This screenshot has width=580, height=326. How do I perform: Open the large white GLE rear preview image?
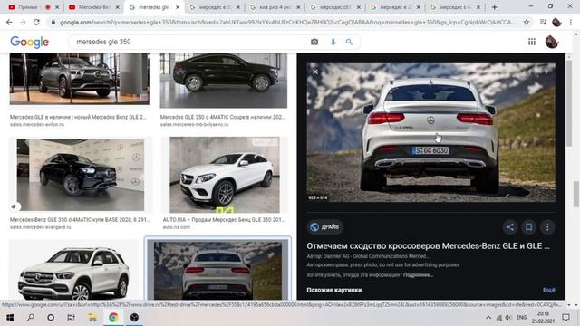pyautogui.click(x=430, y=132)
